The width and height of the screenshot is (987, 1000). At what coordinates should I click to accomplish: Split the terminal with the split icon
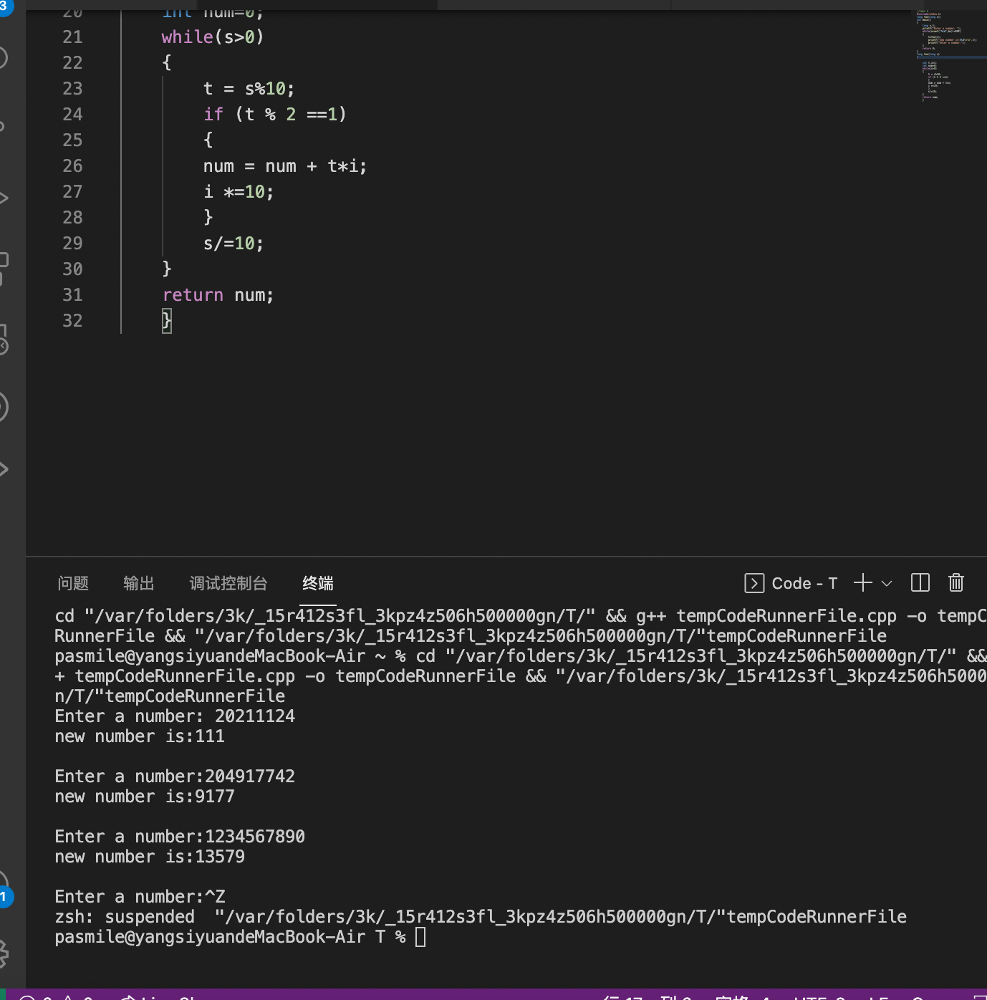point(920,583)
